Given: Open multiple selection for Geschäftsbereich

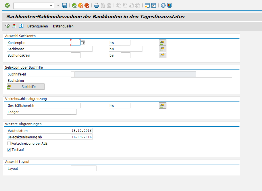Looking at the screenshot, I should click(x=162, y=106).
